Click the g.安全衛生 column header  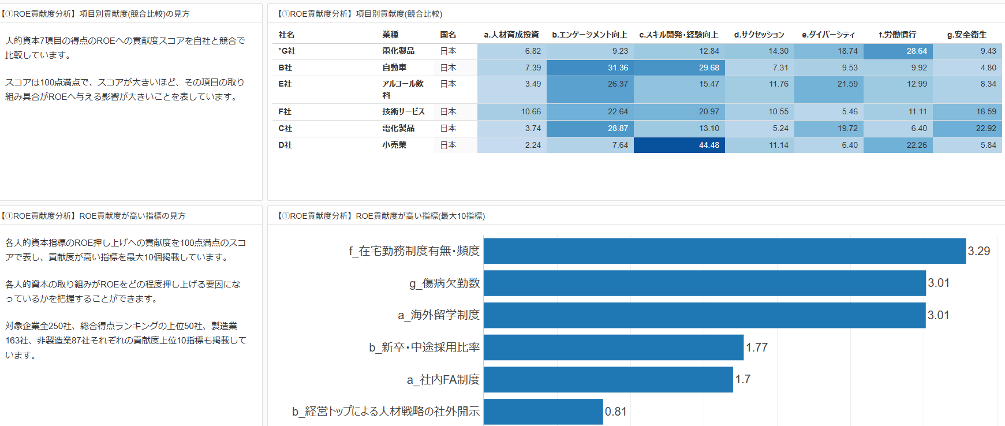pos(966,35)
